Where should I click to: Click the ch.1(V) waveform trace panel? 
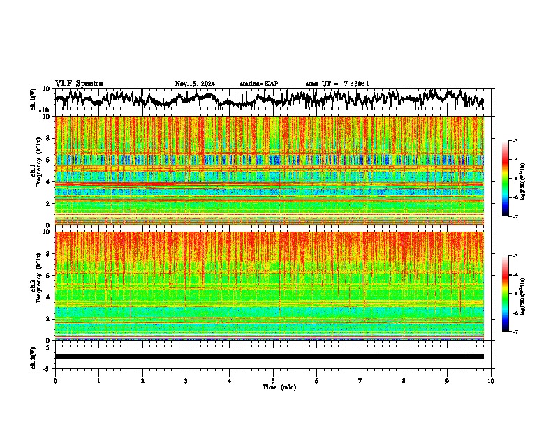[x=274, y=99]
